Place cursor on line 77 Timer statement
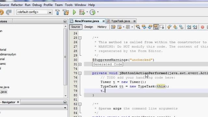 click(123, 82)
